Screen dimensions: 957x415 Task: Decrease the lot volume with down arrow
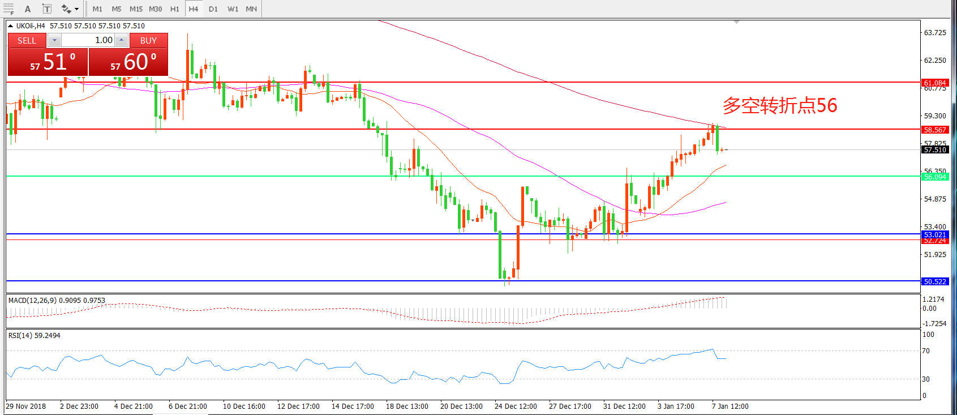54,40
